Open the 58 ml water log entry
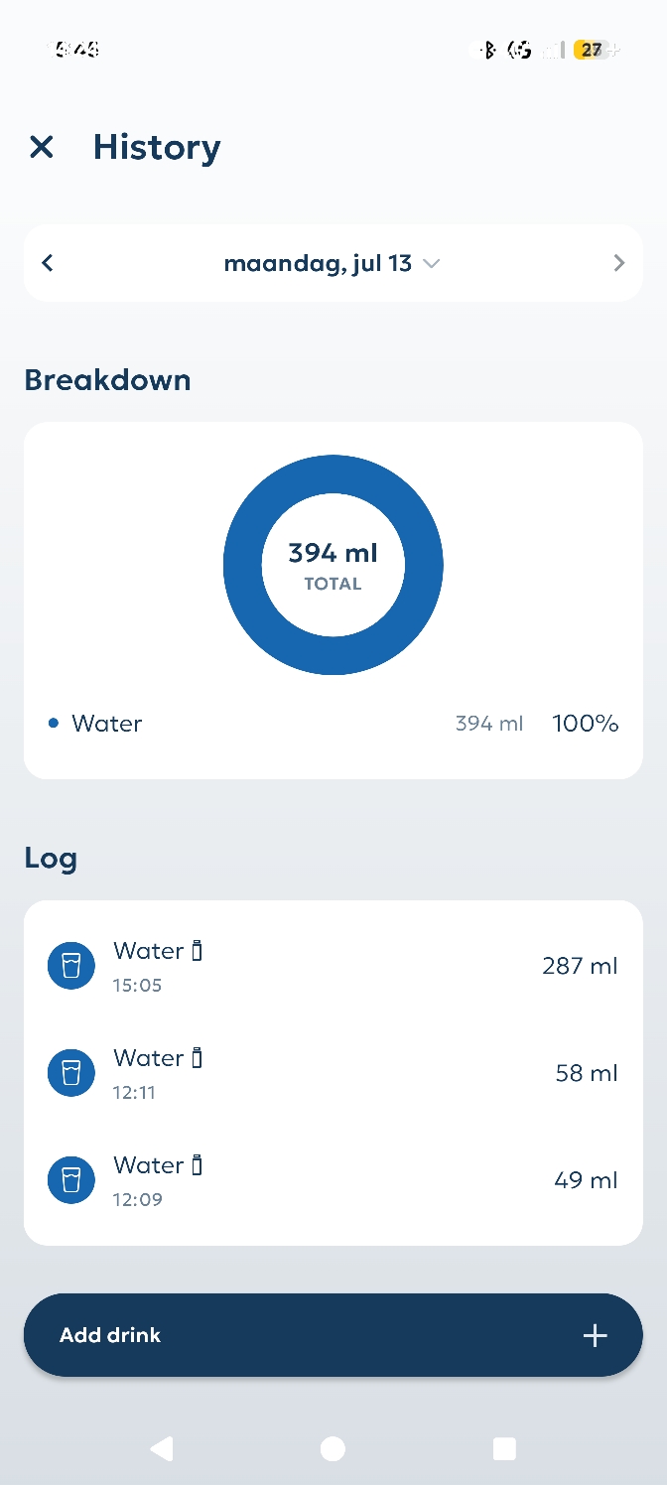Screen dimensions: 667x1485 click(333, 1073)
